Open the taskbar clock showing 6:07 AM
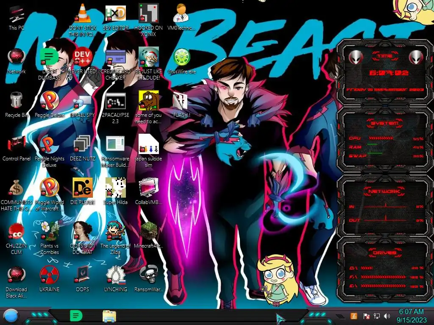This screenshot has width=434, height=325. pyautogui.click(x=411, y=316)
